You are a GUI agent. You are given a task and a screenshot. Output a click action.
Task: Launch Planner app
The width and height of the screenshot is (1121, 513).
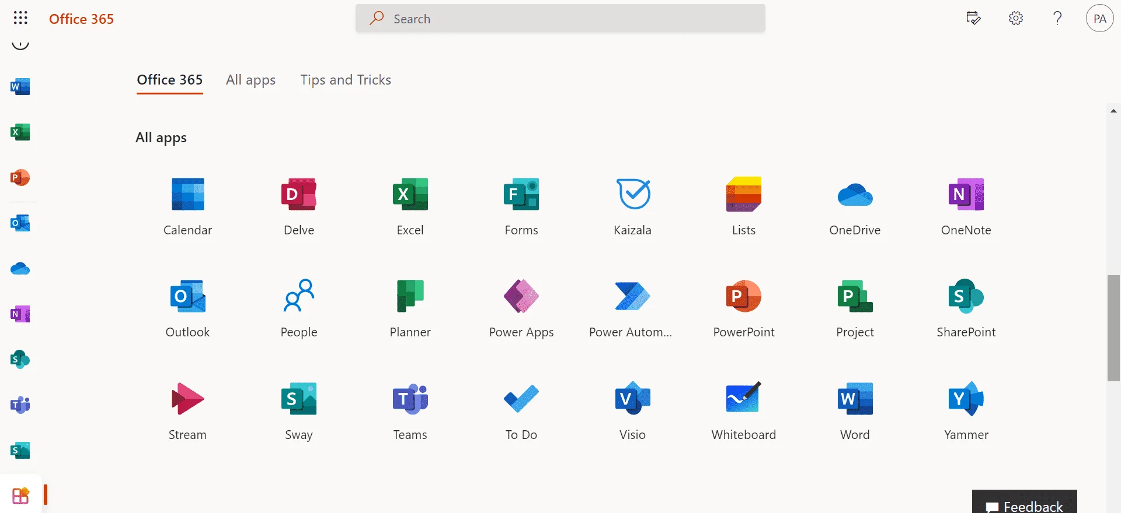click(x=410, y=309)
